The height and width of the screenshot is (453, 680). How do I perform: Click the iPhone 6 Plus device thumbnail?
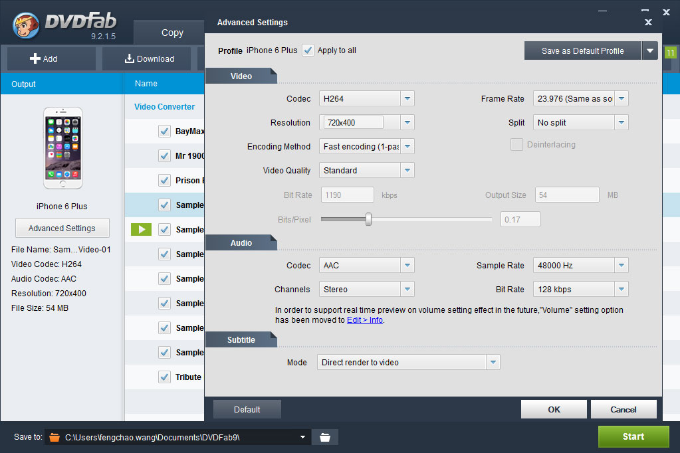63,148
